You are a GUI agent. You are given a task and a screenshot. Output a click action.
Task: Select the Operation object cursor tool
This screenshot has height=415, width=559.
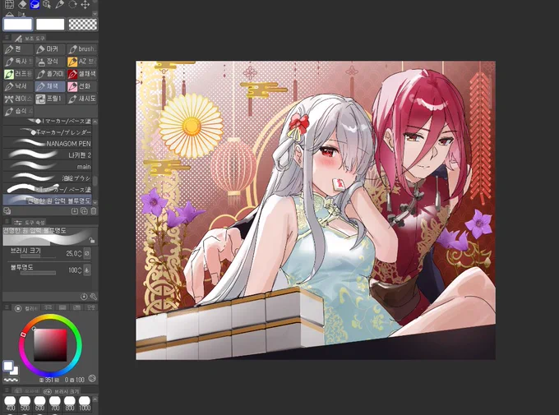(x=47, y=4)
